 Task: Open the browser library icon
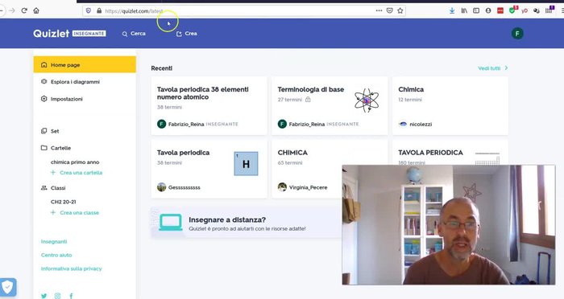coord(464,10)
